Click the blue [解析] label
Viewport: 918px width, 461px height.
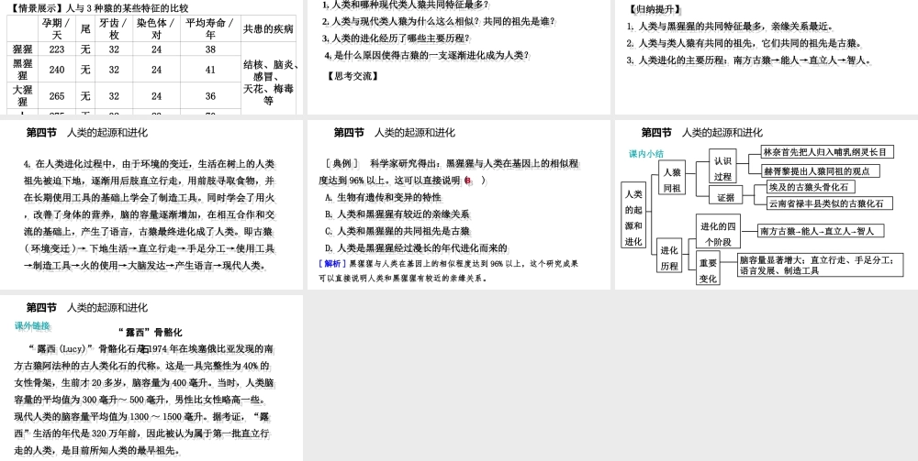[x=333, y=264]
